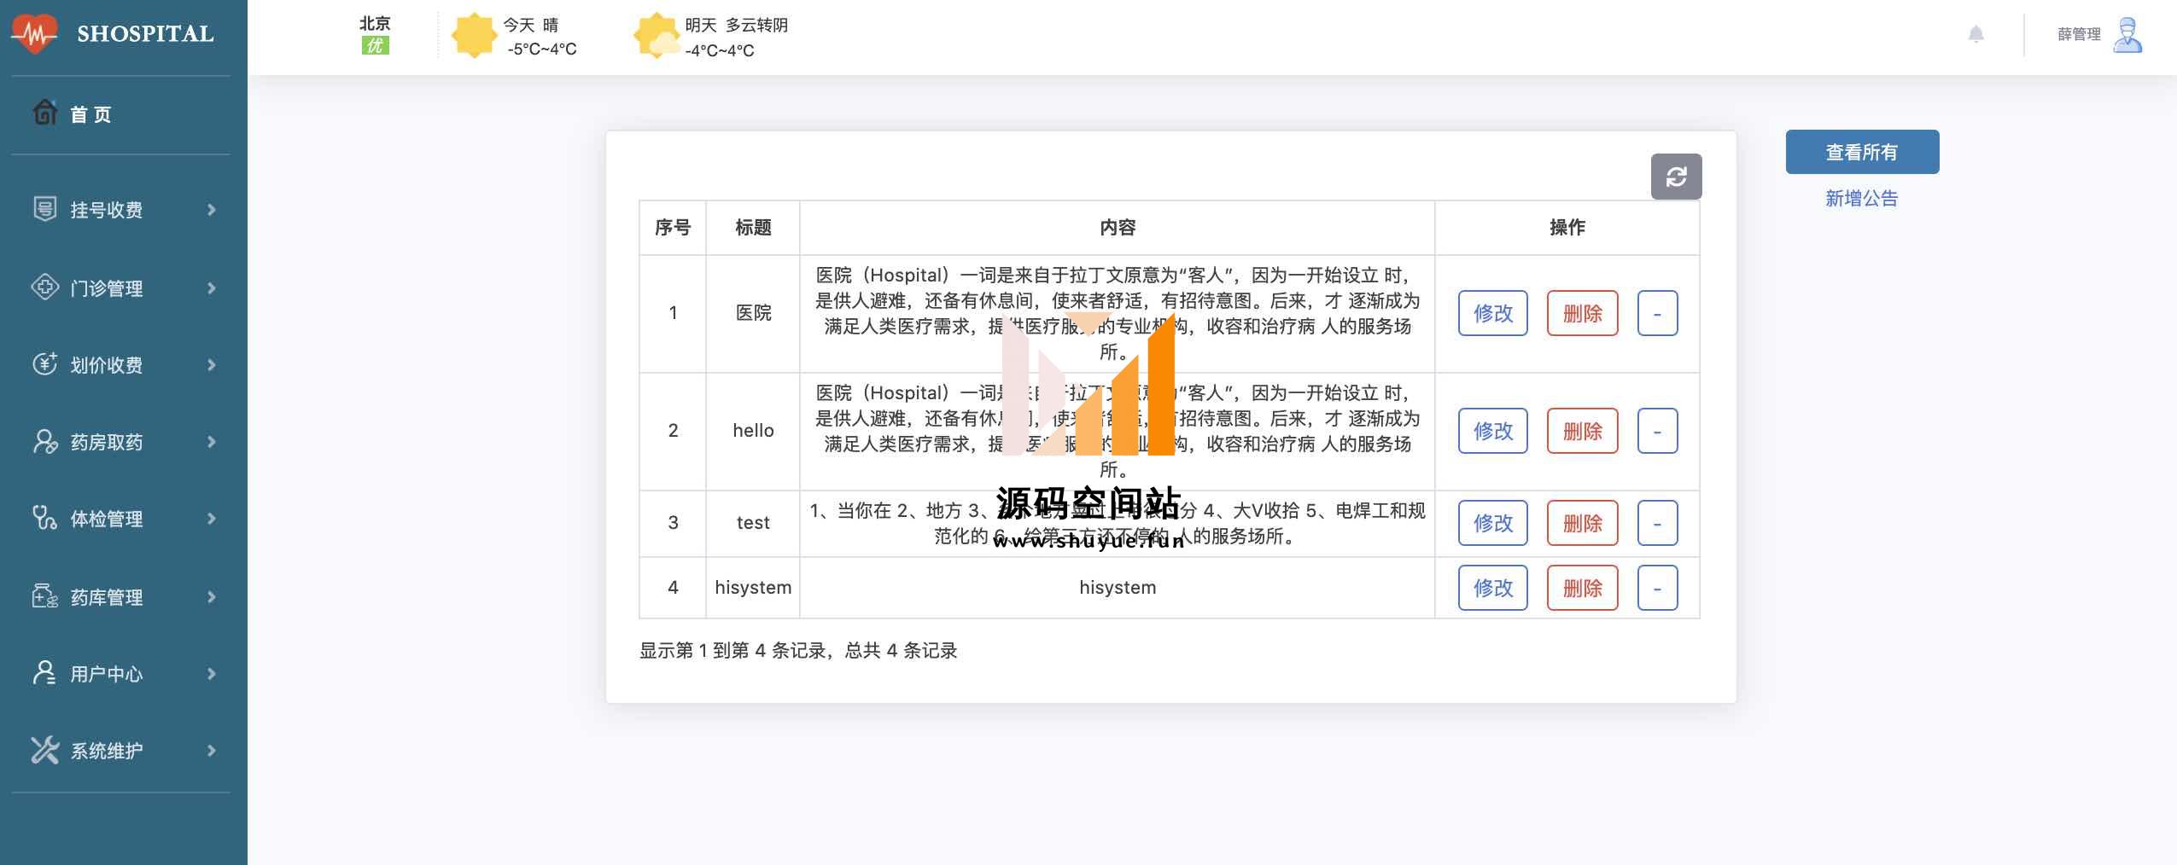Click the SHOSPITAL brand title
Viewport: 2177px width, 865px height.
pyautogui.click(x=145, y=34)
